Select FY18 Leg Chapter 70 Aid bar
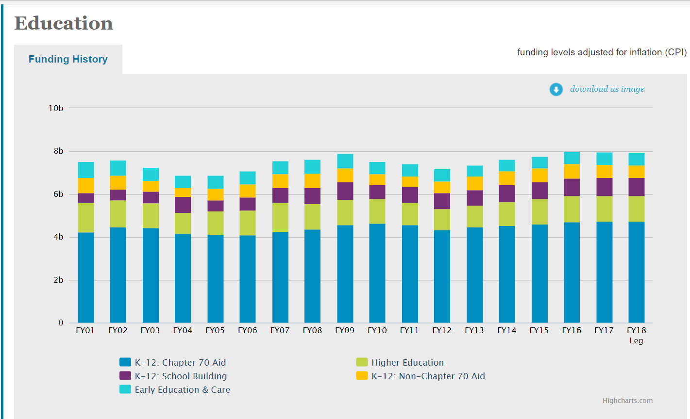This screenshot has width=690, height=419. coord(637,273)
